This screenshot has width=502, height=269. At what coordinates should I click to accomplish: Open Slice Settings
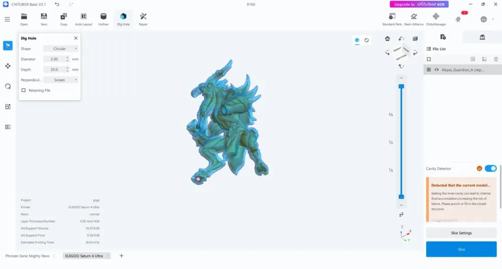click(461, 233)
